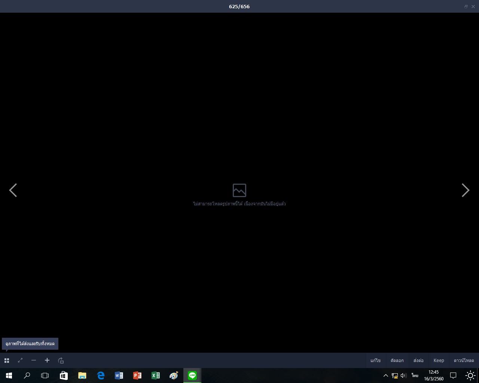This screenshot has height=383, width=479.
Task: Click the แก้ไข (edit) button
Action: pos(375,361)
